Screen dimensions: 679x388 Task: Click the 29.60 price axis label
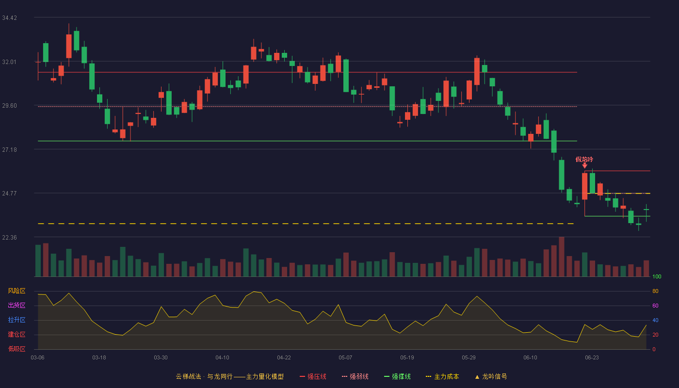tap(10, 106)
